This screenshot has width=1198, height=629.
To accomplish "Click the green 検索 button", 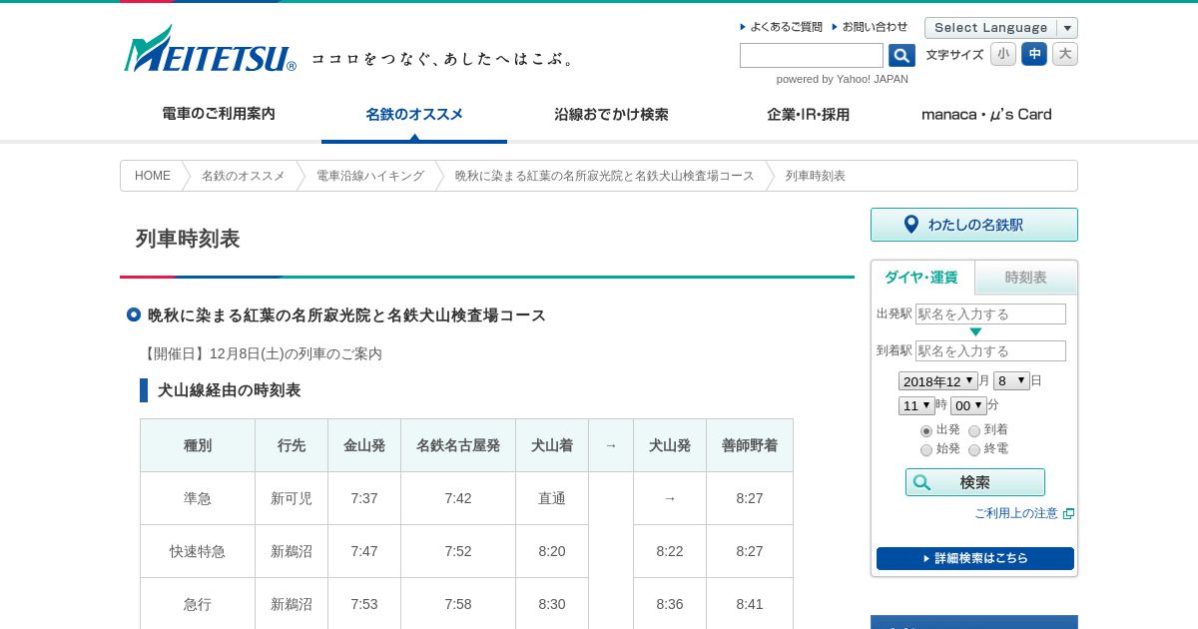I will (x=975, y=482).
